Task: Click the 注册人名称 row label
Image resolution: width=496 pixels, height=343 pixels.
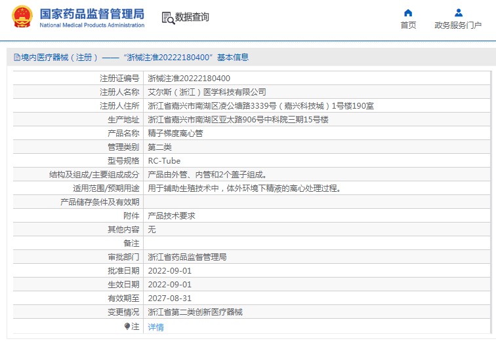Action: pyautogui.click(x=119, y=92)
